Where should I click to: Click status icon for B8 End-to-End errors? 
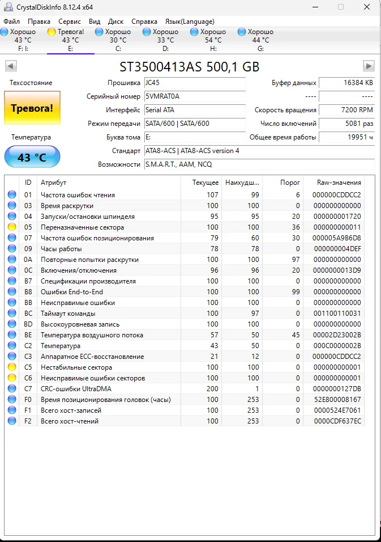click(12, 292)
